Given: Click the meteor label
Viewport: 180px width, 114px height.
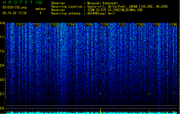Looking at the screenshot, I should [41, 9].
